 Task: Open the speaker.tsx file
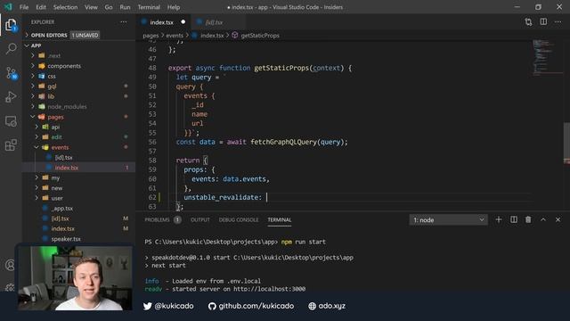click(x=78, y=239)
